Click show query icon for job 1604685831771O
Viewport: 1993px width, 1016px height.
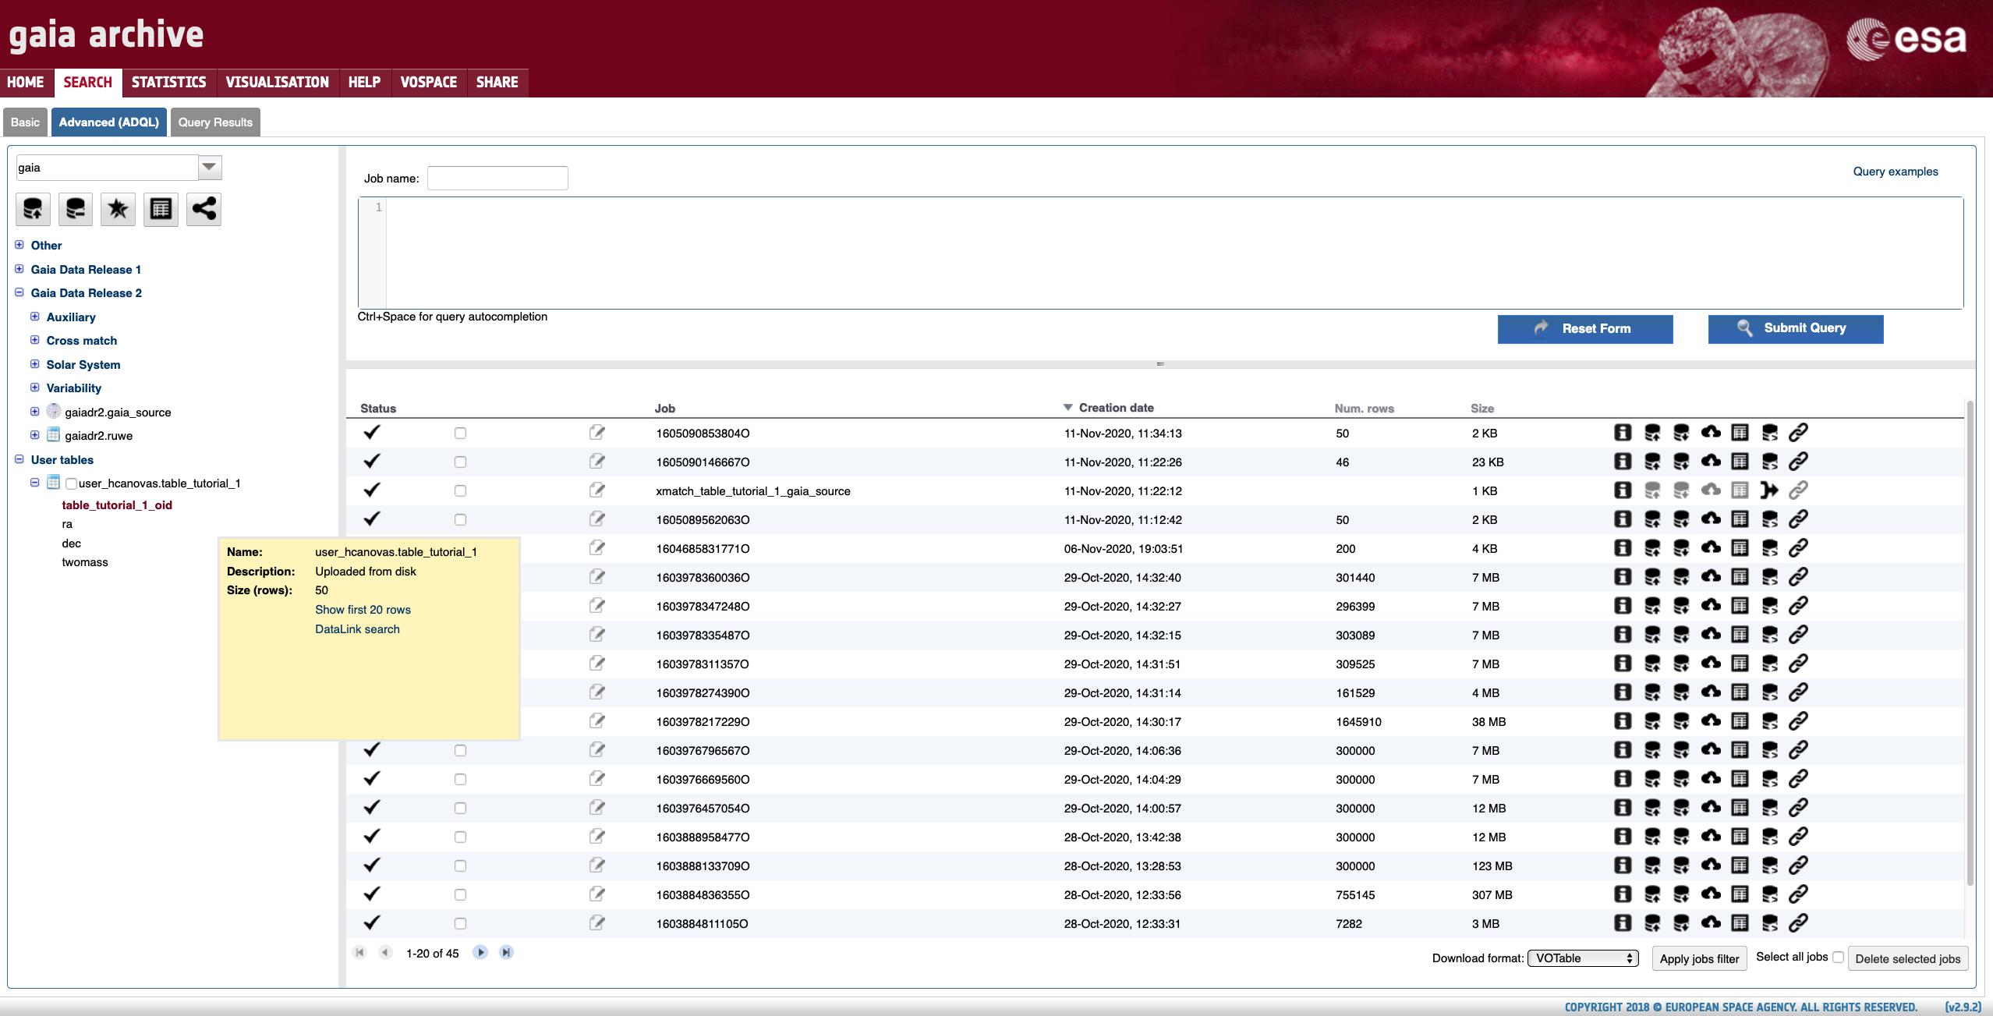[1769, 548]
